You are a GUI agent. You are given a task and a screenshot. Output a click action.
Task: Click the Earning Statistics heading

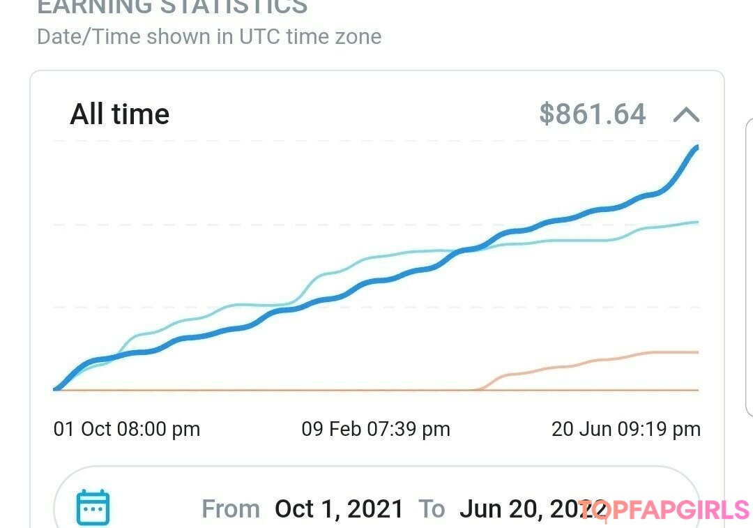tap(172, 7)
